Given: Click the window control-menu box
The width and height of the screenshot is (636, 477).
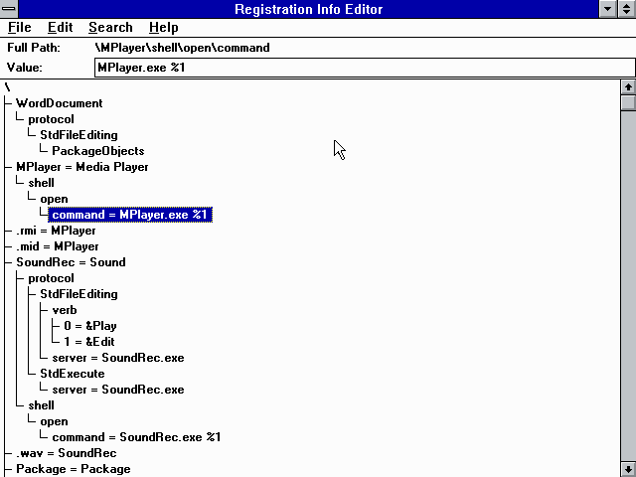Looking at the screenshot, I should pos(10,9).
